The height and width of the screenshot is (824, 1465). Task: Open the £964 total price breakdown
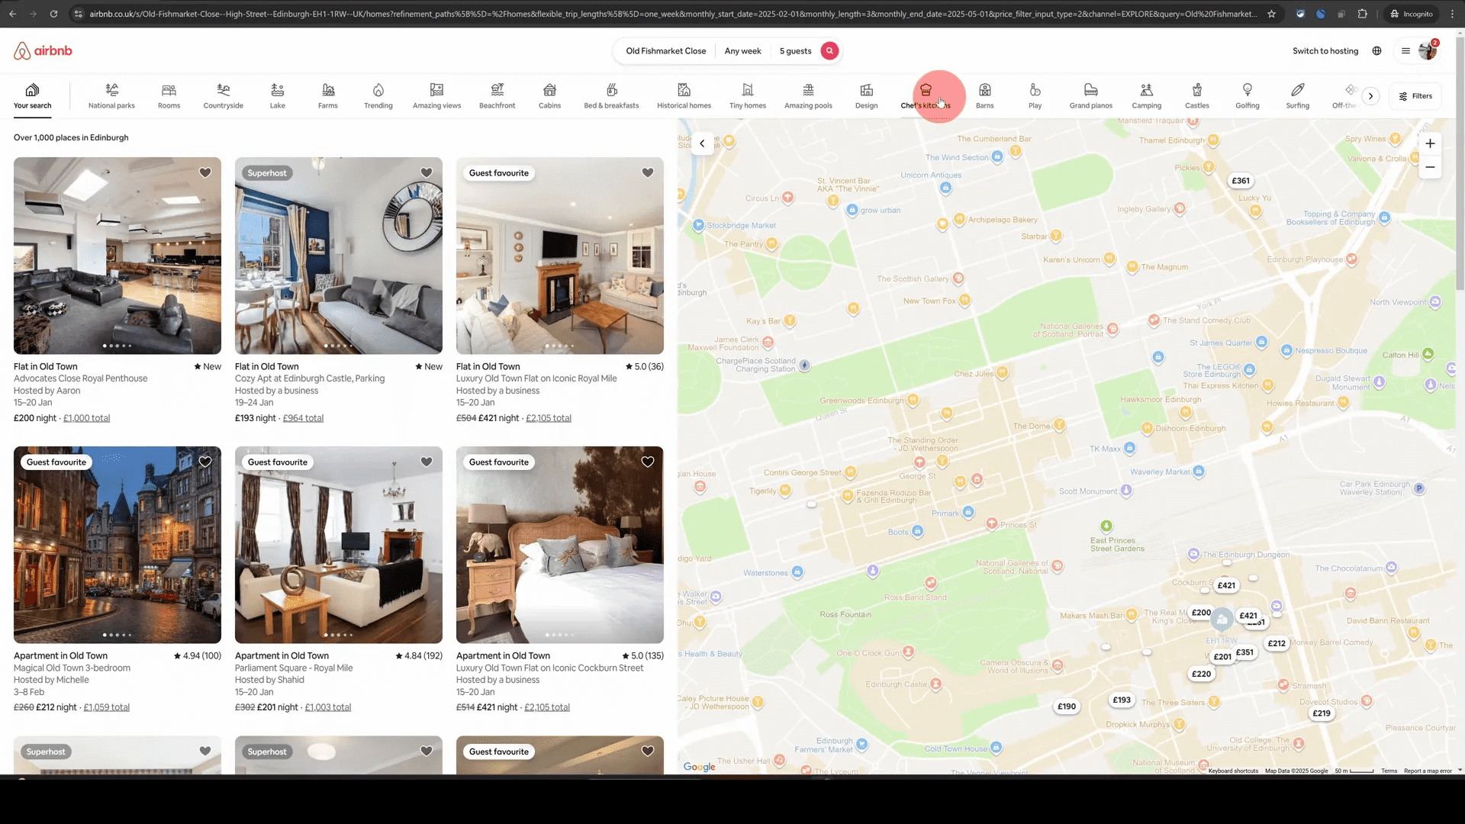click(x=303, y=418)
